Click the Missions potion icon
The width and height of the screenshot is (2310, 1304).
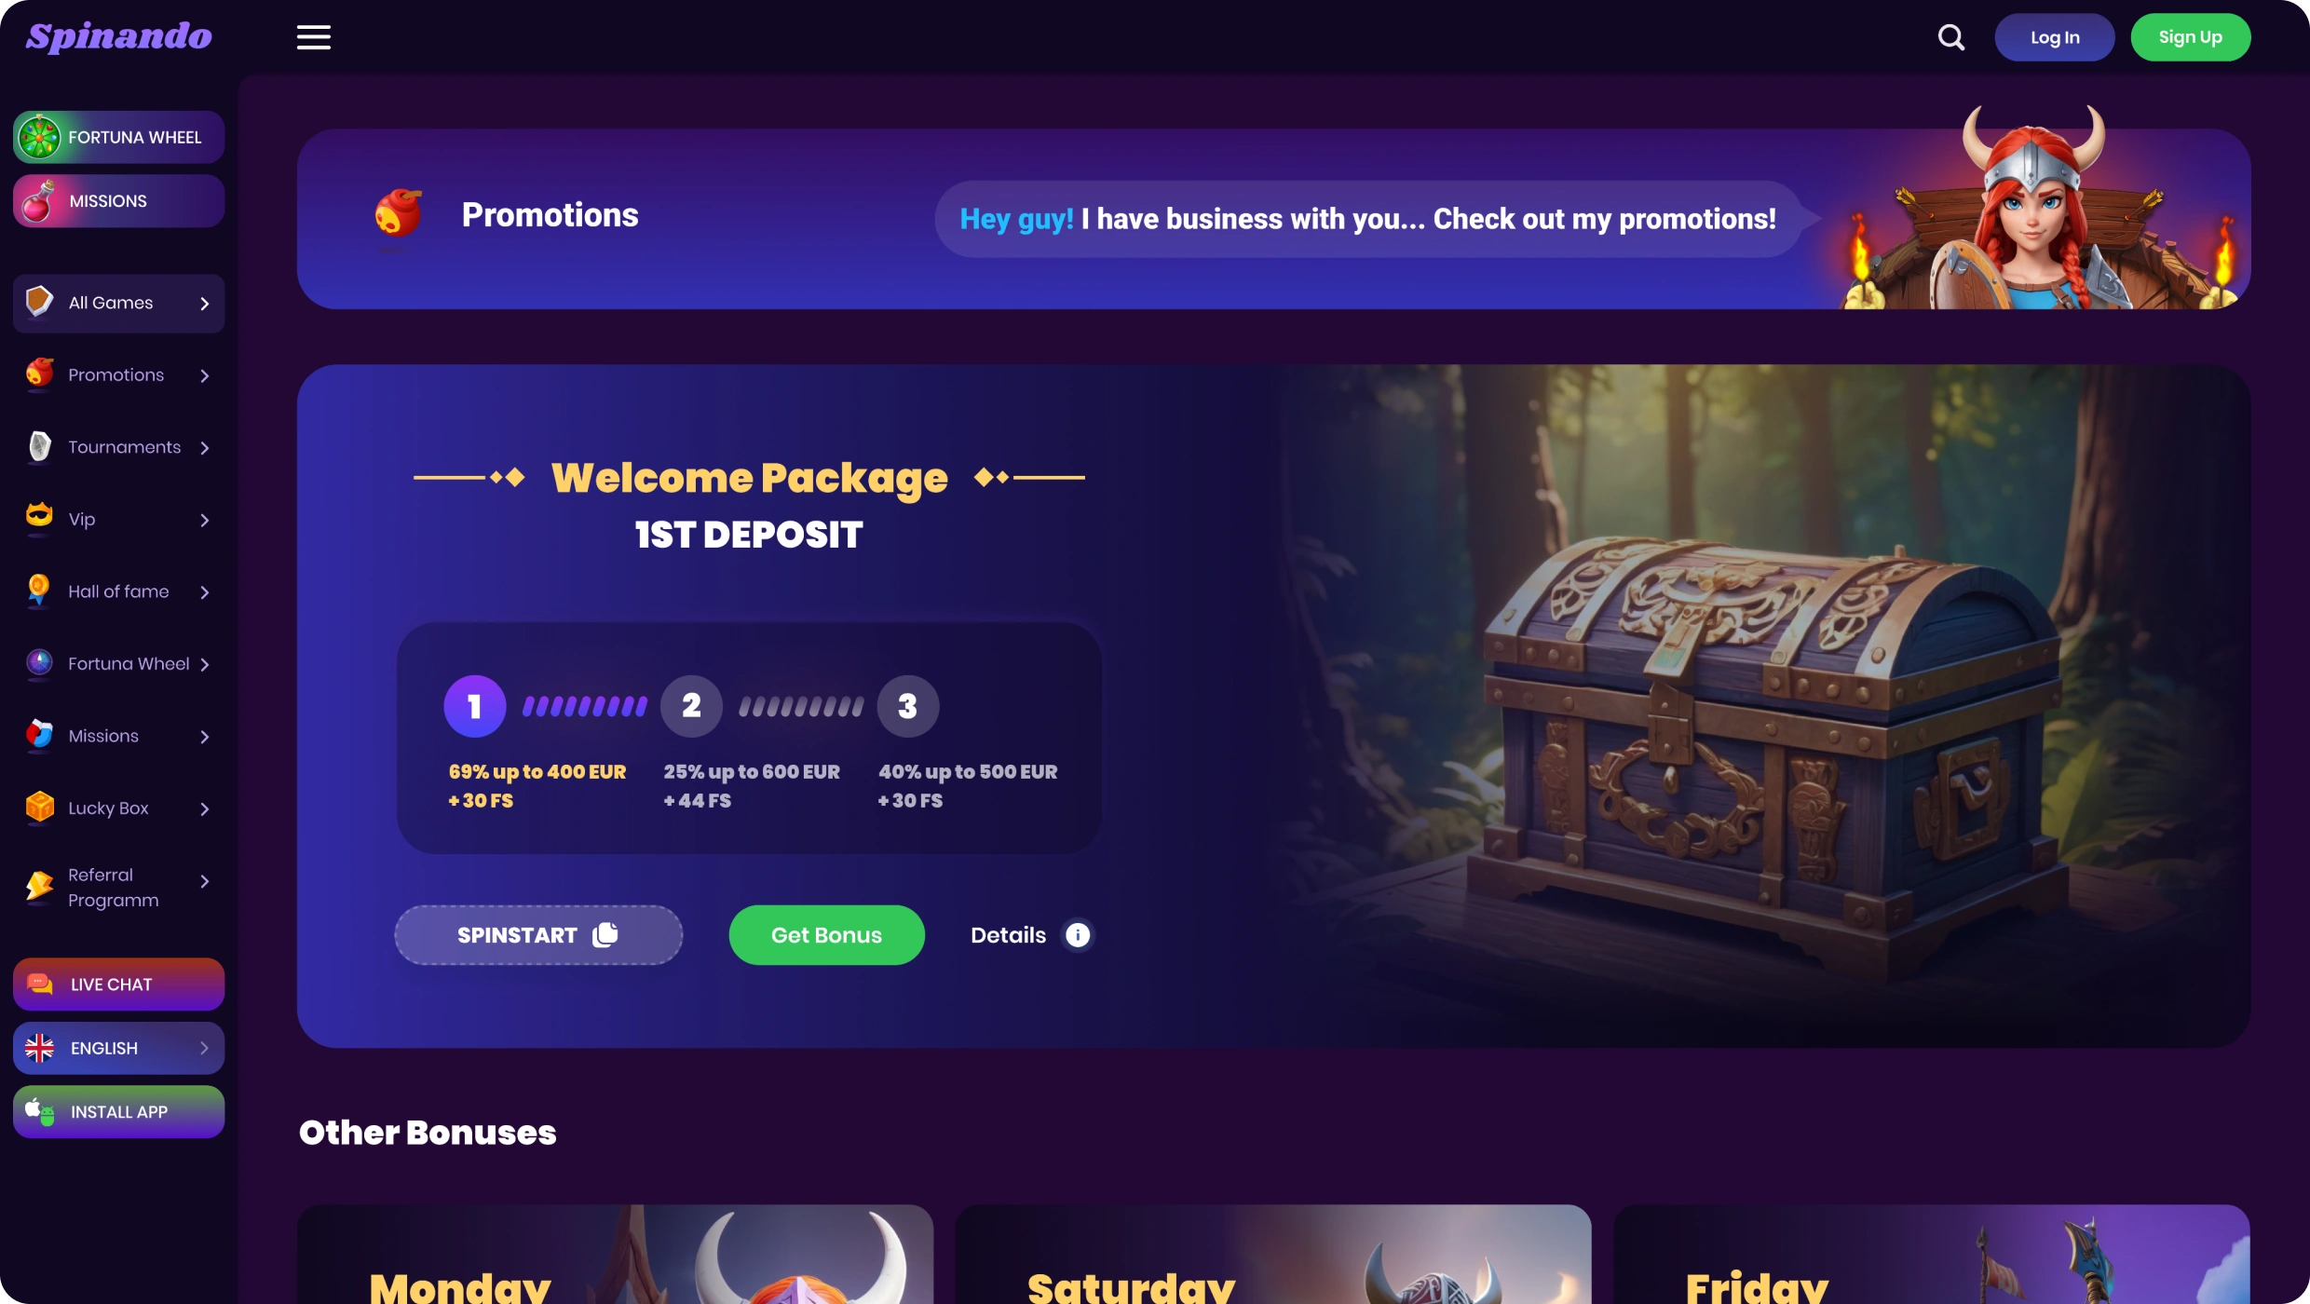click(x=38, y=201)
